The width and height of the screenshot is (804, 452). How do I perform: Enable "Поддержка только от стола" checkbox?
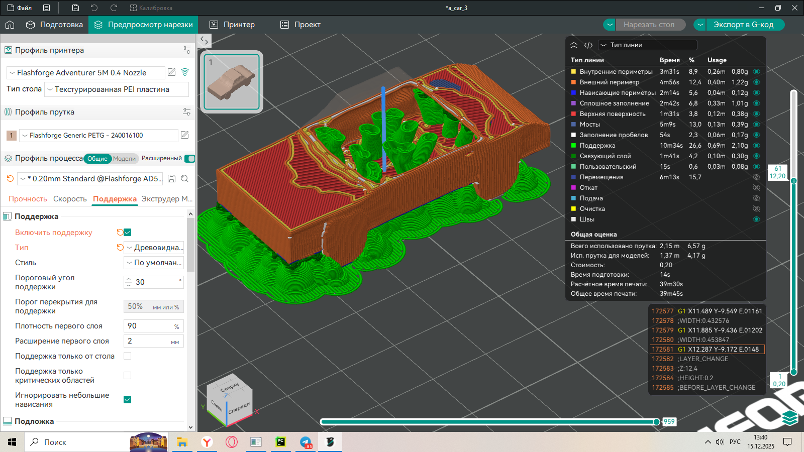128,356
